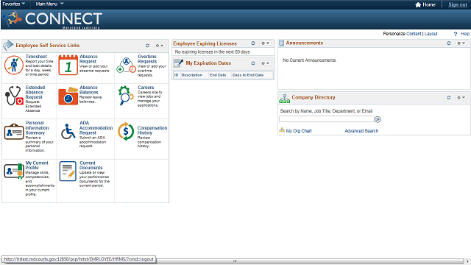Click the Help link
Image resolution: width=471 pixels, height=265 pixels.
465,34
